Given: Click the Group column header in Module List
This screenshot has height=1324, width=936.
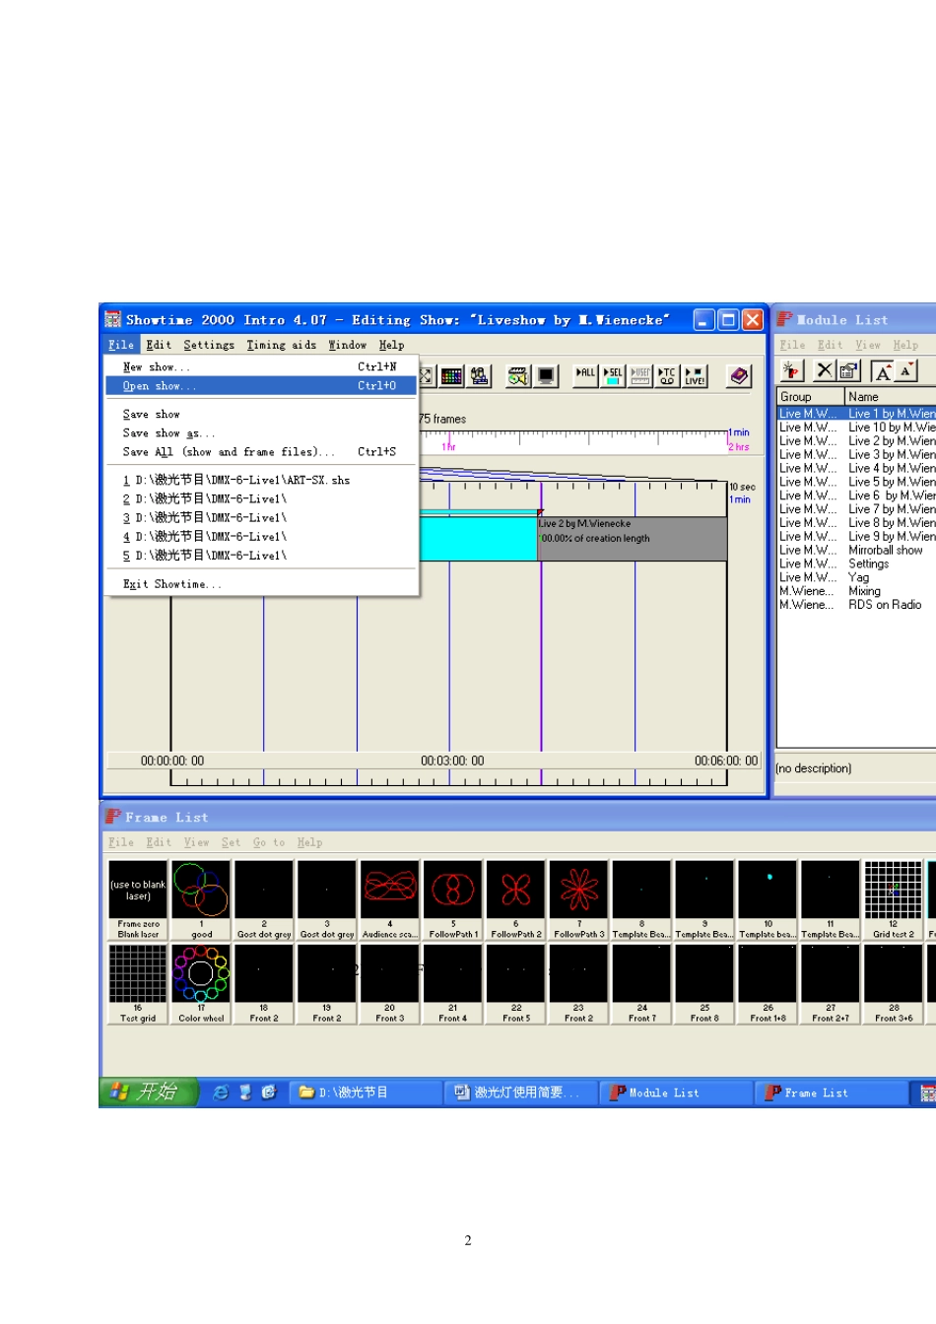Looking at the screenshot, I should pyautogui.click(x=811, y=396).
